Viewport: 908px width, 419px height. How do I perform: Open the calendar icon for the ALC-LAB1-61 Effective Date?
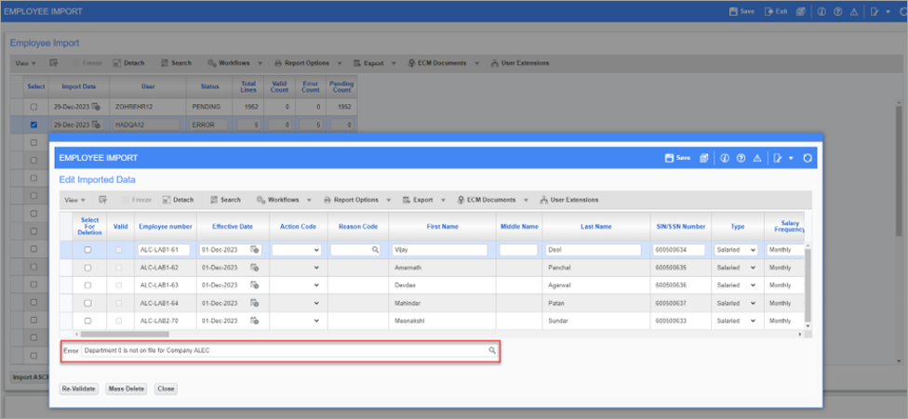254,250
